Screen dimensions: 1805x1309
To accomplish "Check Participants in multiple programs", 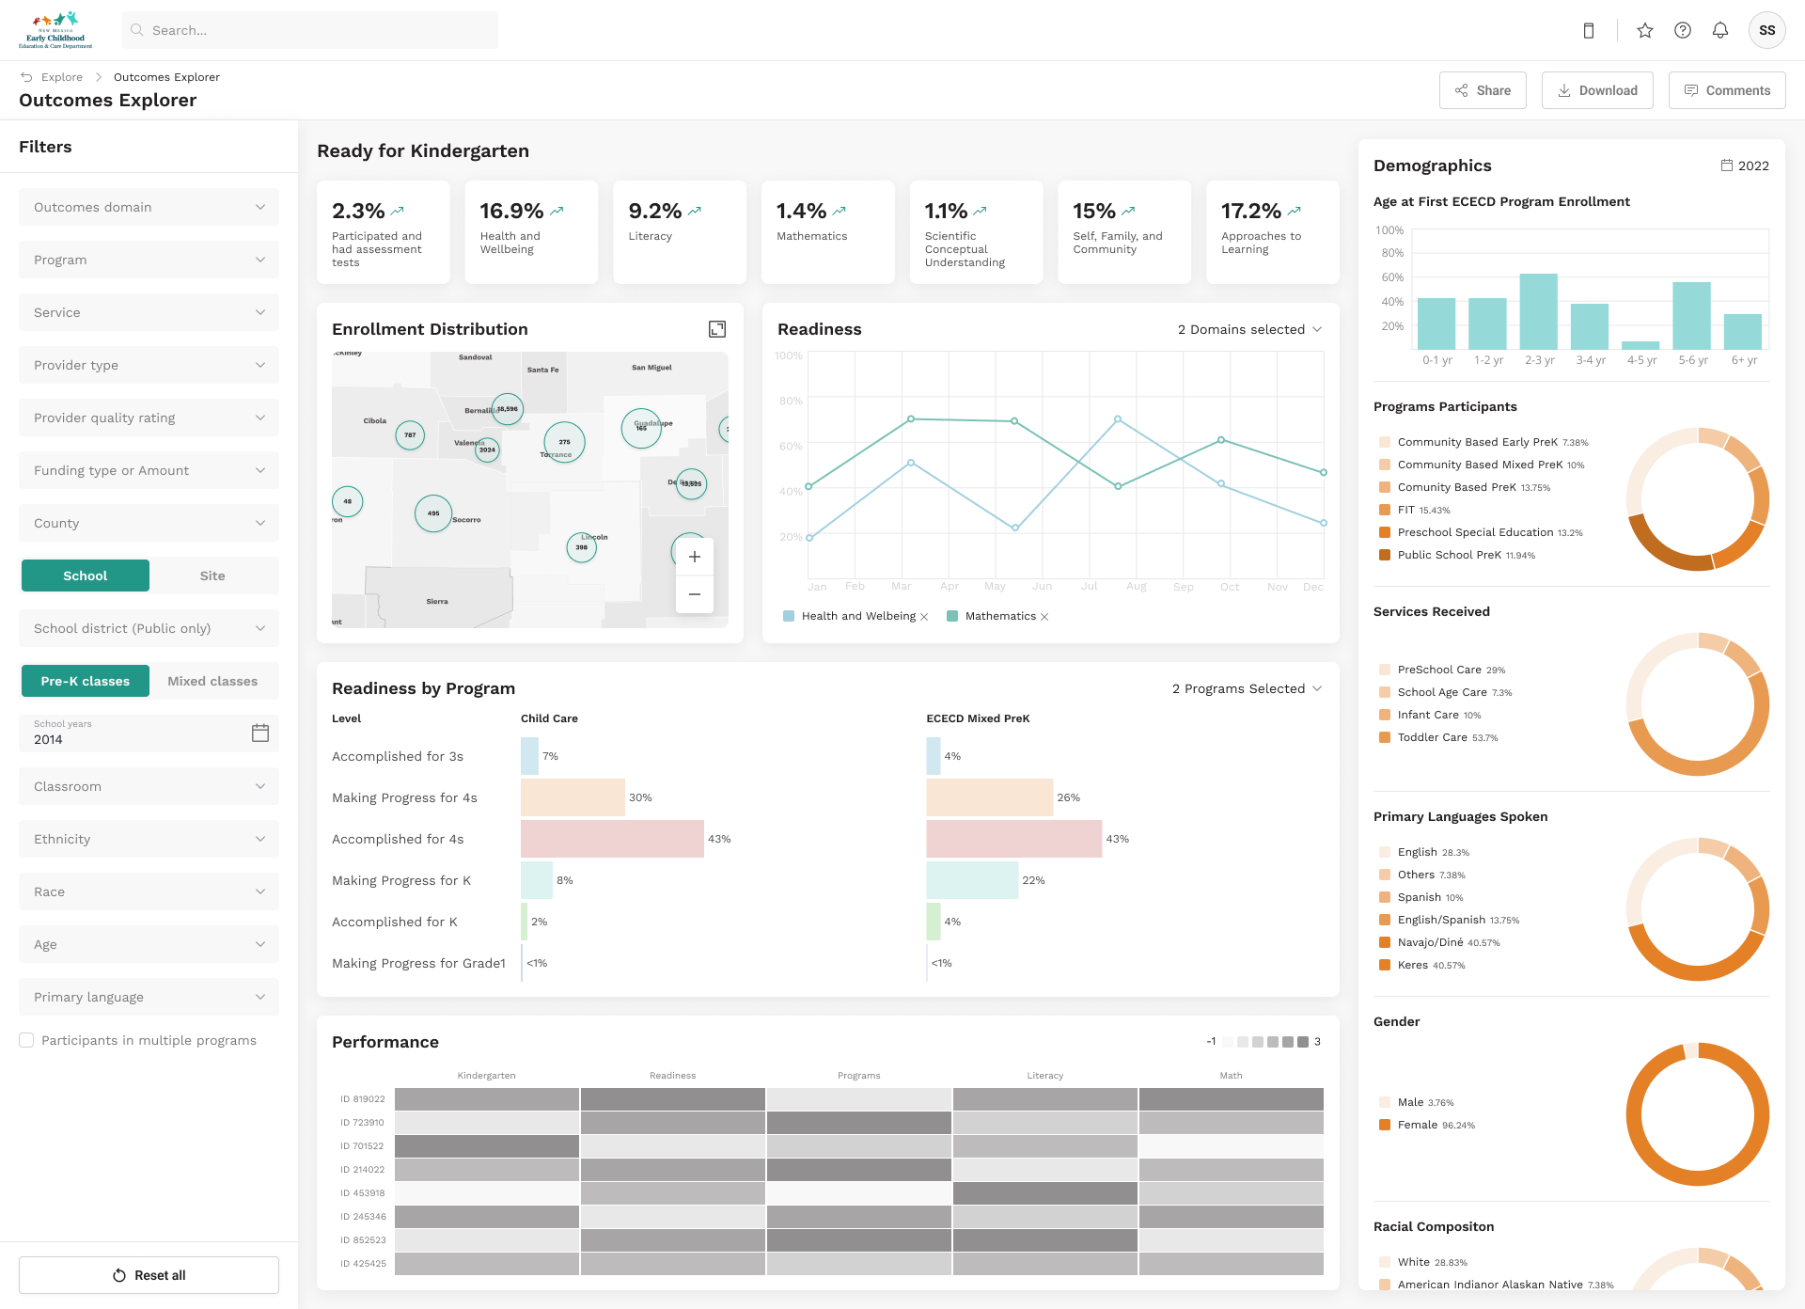I will [x=26, y=1040].
